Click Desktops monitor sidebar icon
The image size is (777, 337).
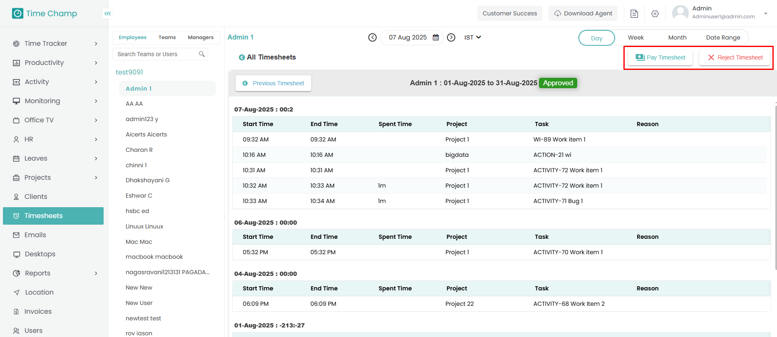[x=17, y=254]
